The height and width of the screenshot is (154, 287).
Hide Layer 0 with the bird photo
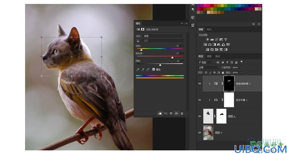click(200, 133)
